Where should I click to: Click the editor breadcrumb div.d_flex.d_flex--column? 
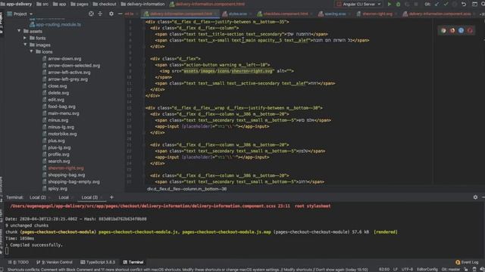coord(187,189)
